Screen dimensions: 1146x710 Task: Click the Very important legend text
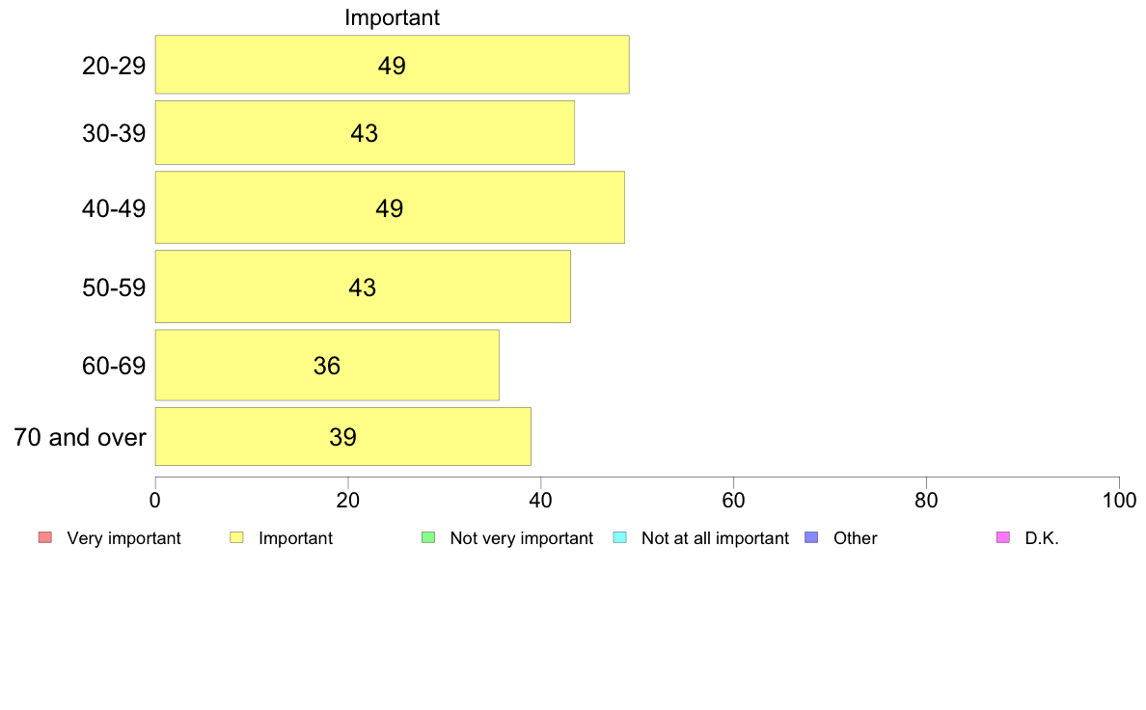click(123, 538)
